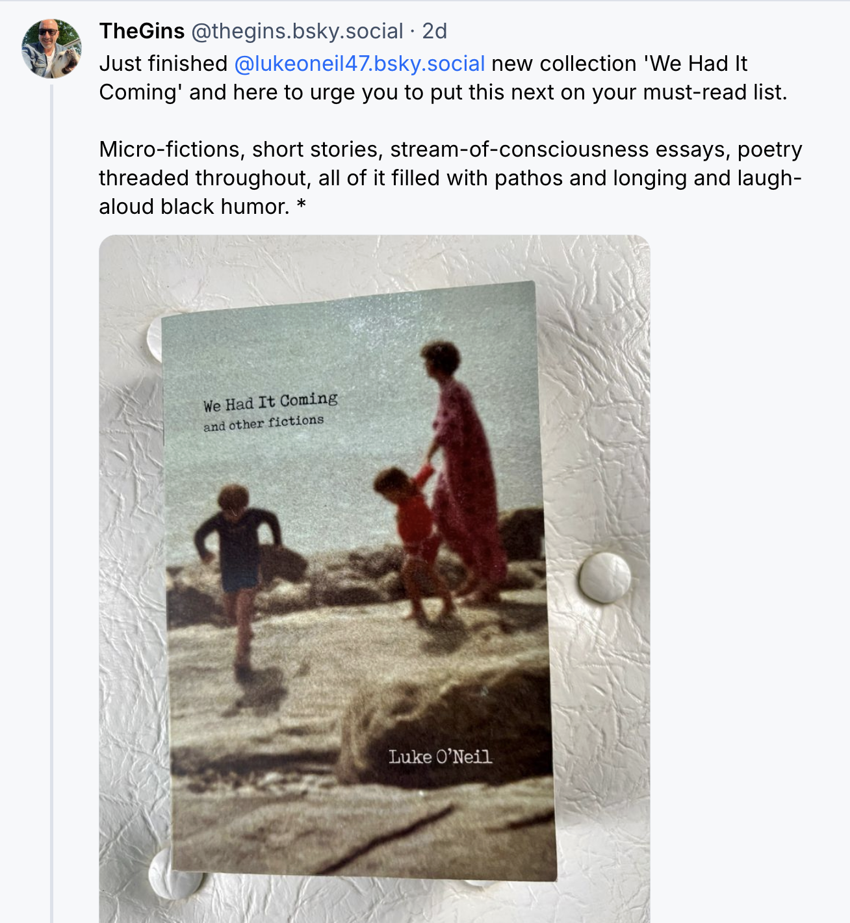Click the 'Micro-fictions, short stories' paragraph
This screenshot has height=923, width=850.
click(x=450, y=177)
